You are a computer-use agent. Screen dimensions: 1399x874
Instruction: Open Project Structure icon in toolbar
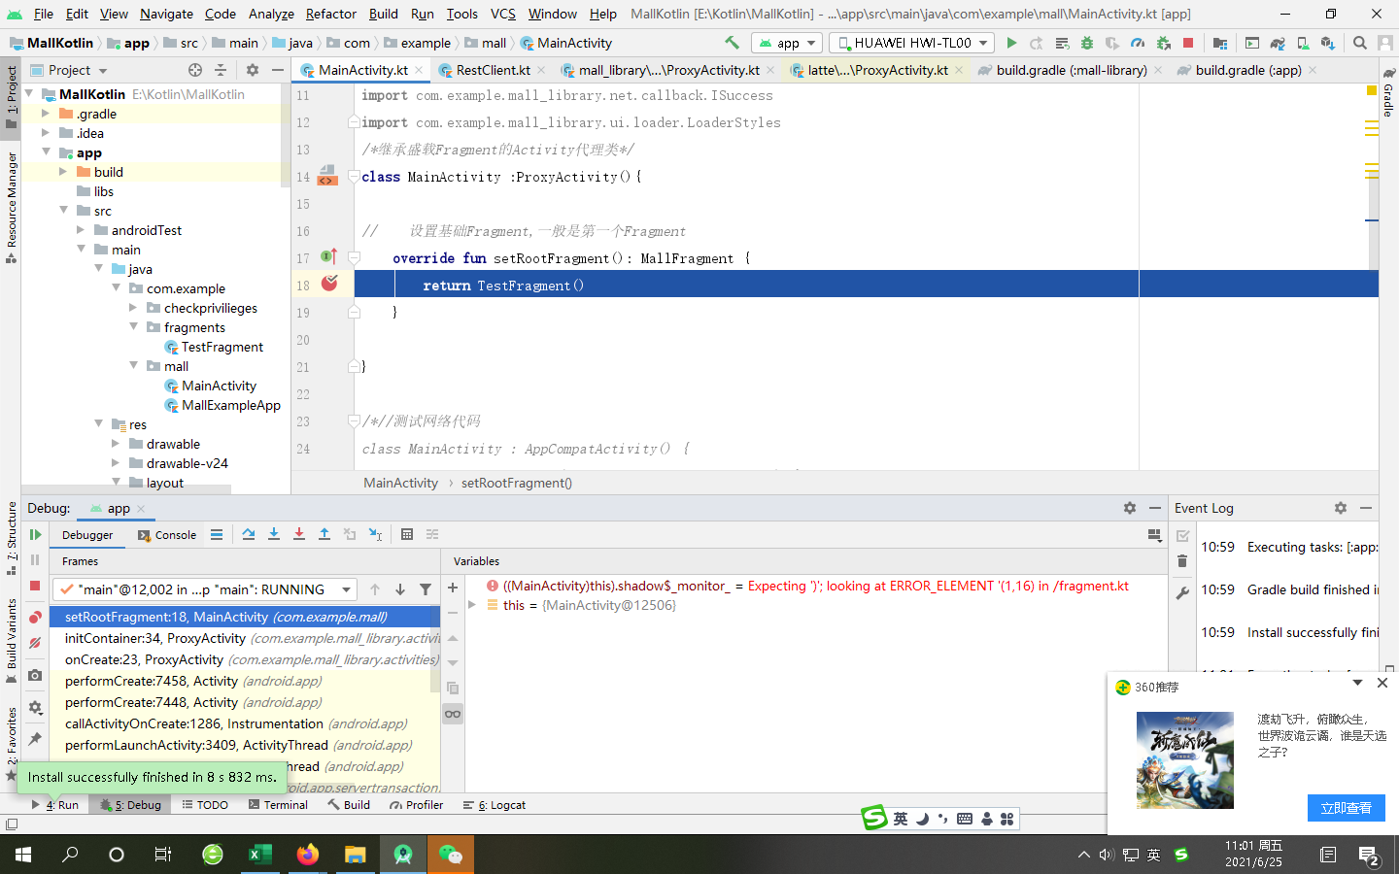tap(1219, 43)
